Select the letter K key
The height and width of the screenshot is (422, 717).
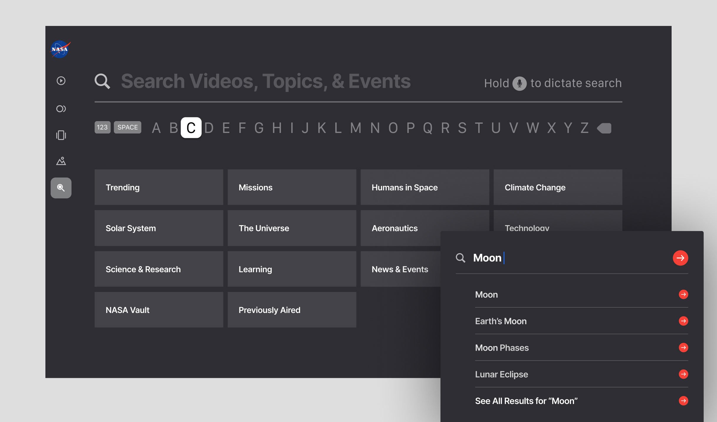(x=322, y=128)
